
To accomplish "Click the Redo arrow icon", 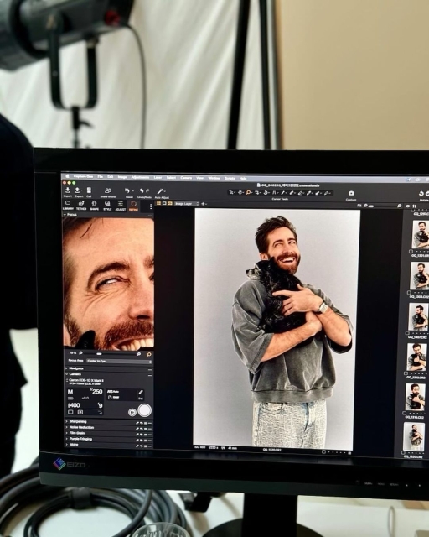I will [x=147, y=190].
